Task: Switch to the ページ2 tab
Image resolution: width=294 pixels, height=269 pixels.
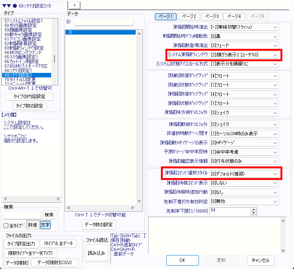Action: tap(189, 17)
